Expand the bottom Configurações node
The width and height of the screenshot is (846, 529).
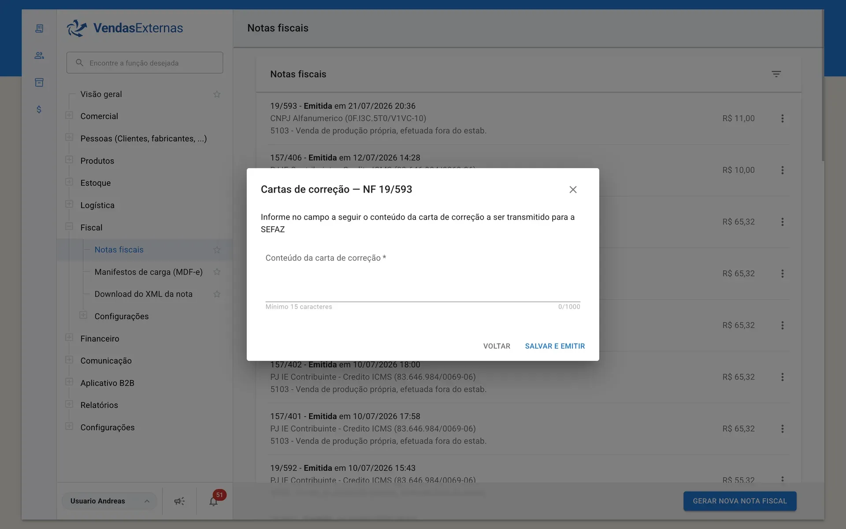point(69,426)
